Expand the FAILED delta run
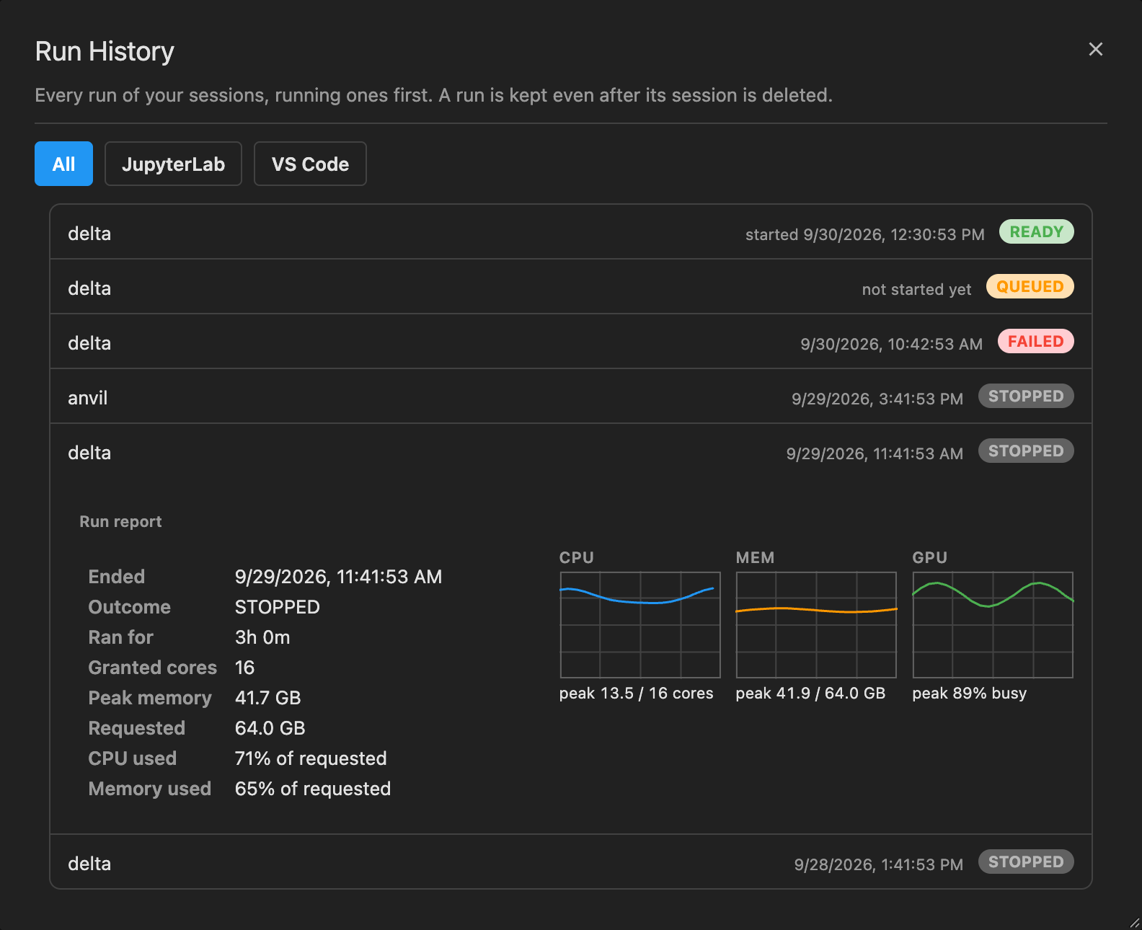This screenshot has height=930, width=1142. [x=570, y=342]
